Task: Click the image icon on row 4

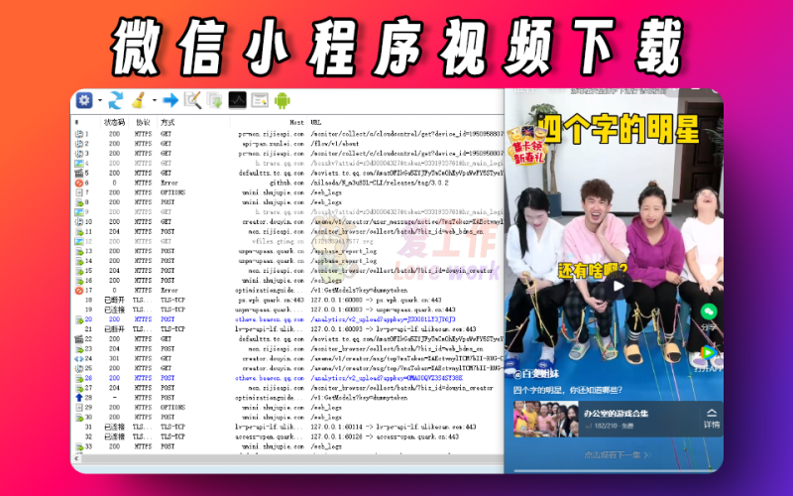Action: 79,164
